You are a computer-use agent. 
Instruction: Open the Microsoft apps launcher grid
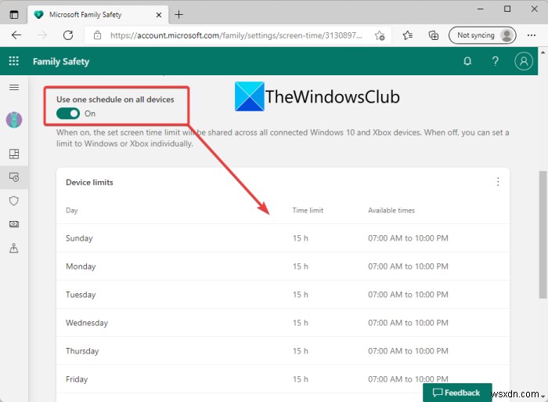click(13, 61)
